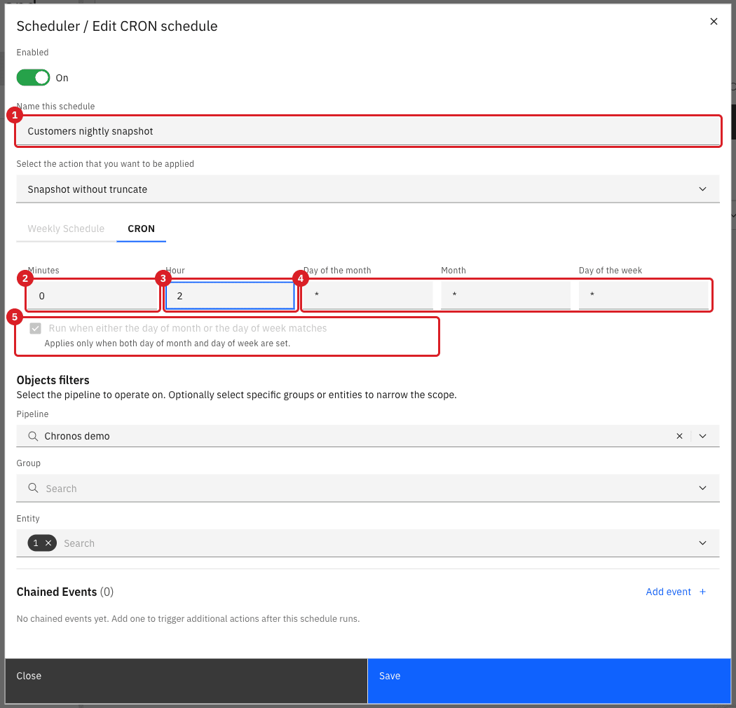Remove the selected entity count tag
Viewport: 736px width, 708px height.
click(x=48, y=543)
